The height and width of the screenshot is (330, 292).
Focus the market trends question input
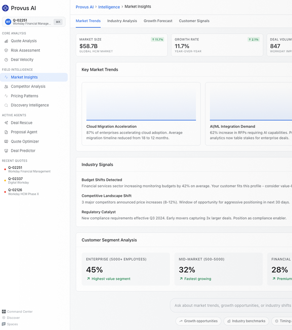click(232, 306)
